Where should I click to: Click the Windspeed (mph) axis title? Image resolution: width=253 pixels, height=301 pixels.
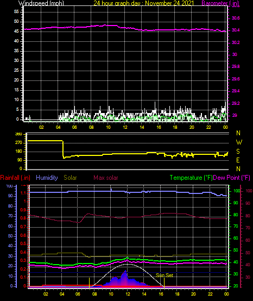(41, 3)
